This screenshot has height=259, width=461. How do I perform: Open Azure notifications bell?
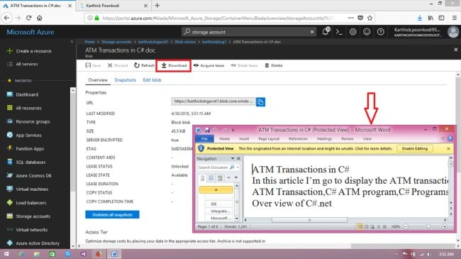(x=326, y=31)
